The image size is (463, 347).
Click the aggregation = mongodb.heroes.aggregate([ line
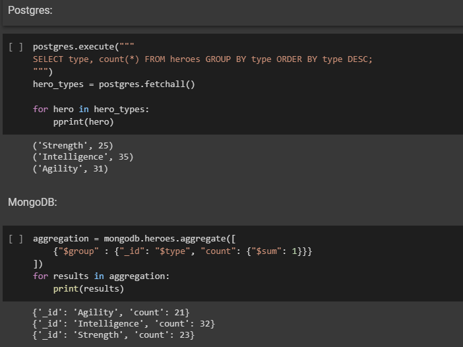[135, 239]
